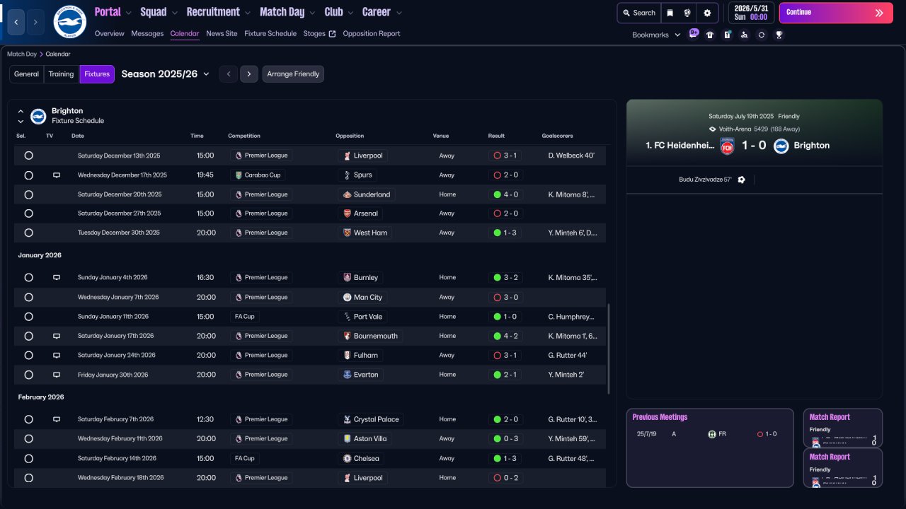Screen dimensions: 906x509
Task: Go back with the left navigation arrow
Action: 16,22
